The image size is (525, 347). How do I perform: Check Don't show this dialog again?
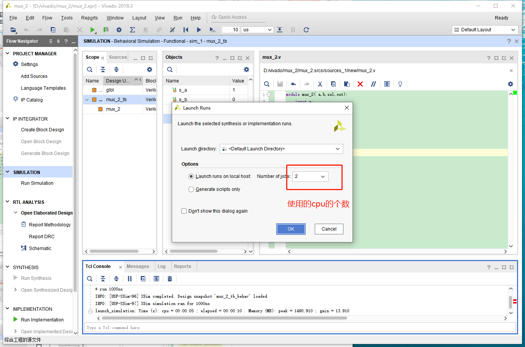pyautogui.click(x=184, y=211)
